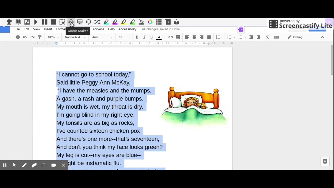Click All changes saved in Drive status
This screenshot has height=188, width=334.
tap(161, 29)
